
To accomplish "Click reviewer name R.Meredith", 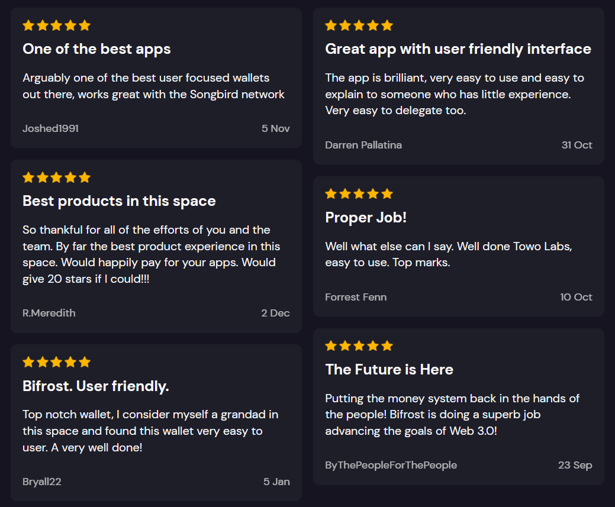I will click(49, 313).
